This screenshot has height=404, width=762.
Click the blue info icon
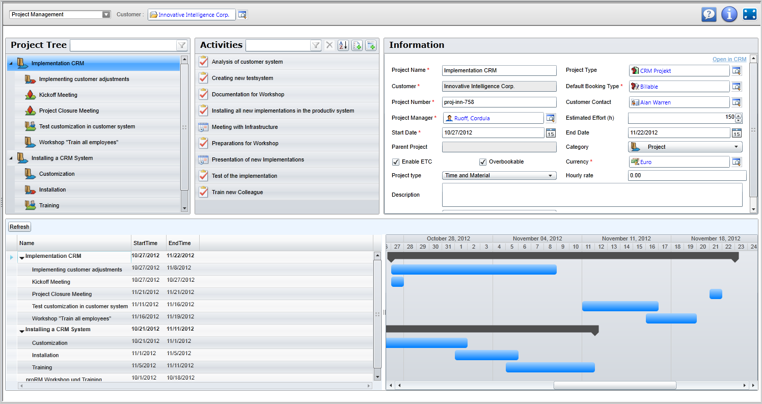729,14
